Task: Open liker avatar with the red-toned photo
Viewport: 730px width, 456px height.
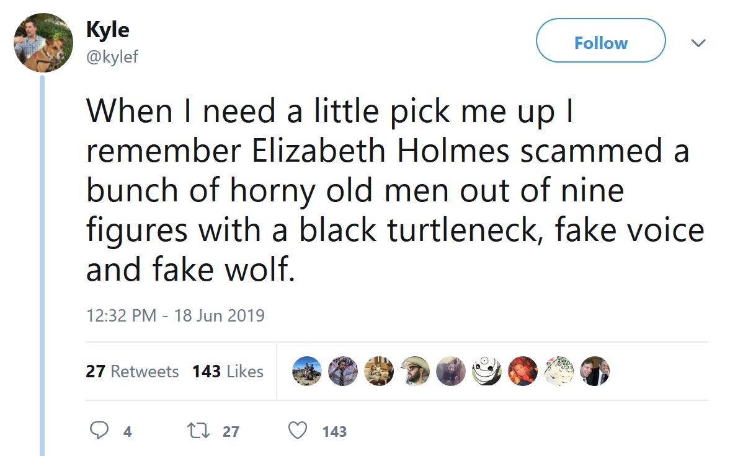Action: tap(522, 371)
